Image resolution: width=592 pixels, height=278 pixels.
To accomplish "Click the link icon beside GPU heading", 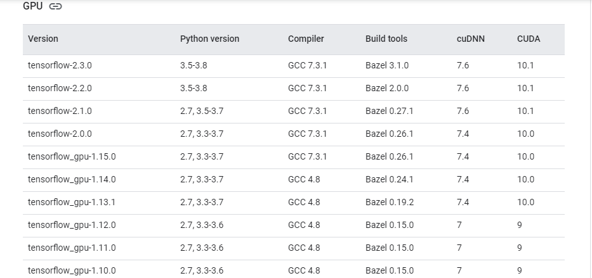I will tap(55, 7).
